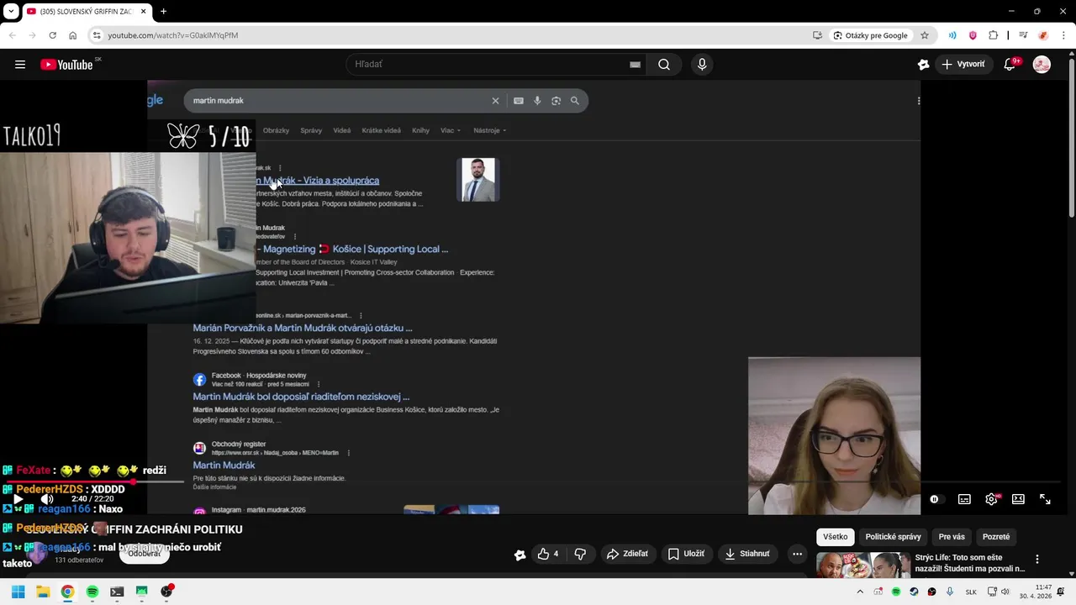Viewport: 1076px width, 605px height.
Task: Open Chrome three-dot menu
Action: click(x=1063, y=35)
